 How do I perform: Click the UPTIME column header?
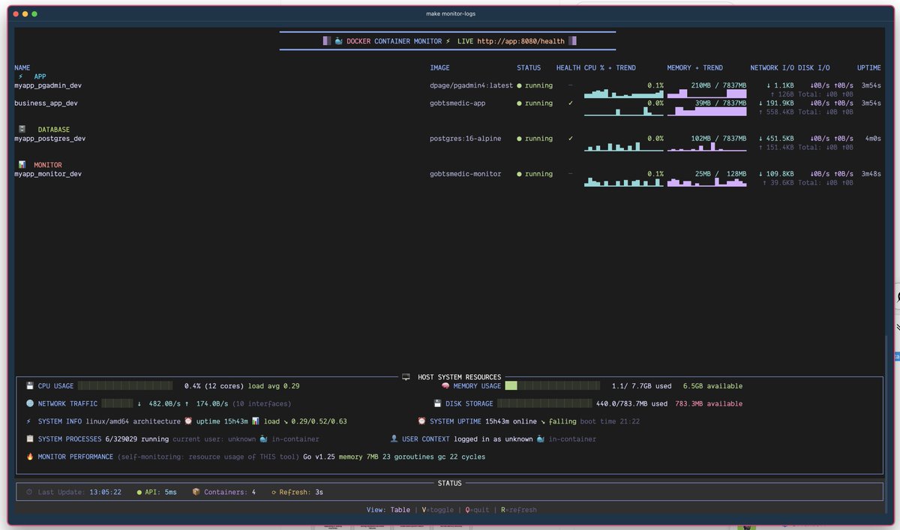pos(869,67)
